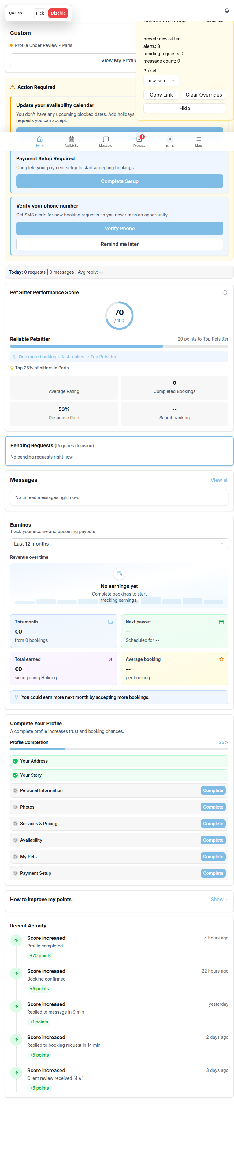Open the Profile avatar icon
The height and width of the screenshot is (1154, 234).
170,139
